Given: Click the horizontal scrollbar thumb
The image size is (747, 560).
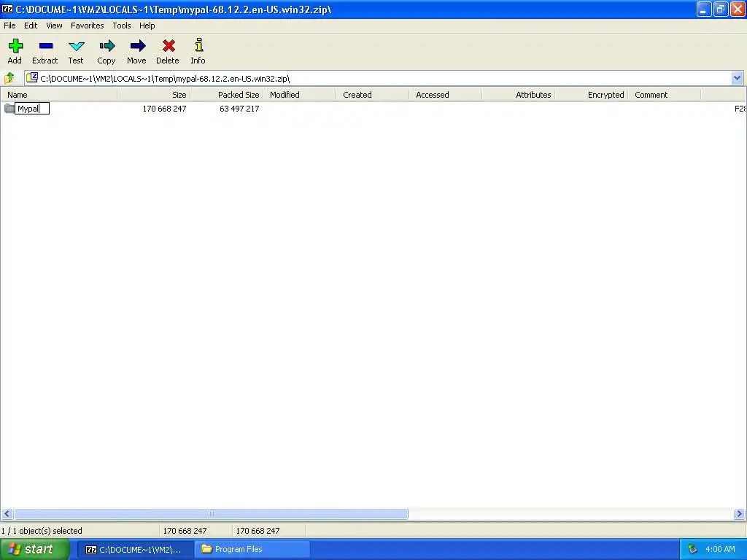Looking at the screenshot, I should (211, 514).
